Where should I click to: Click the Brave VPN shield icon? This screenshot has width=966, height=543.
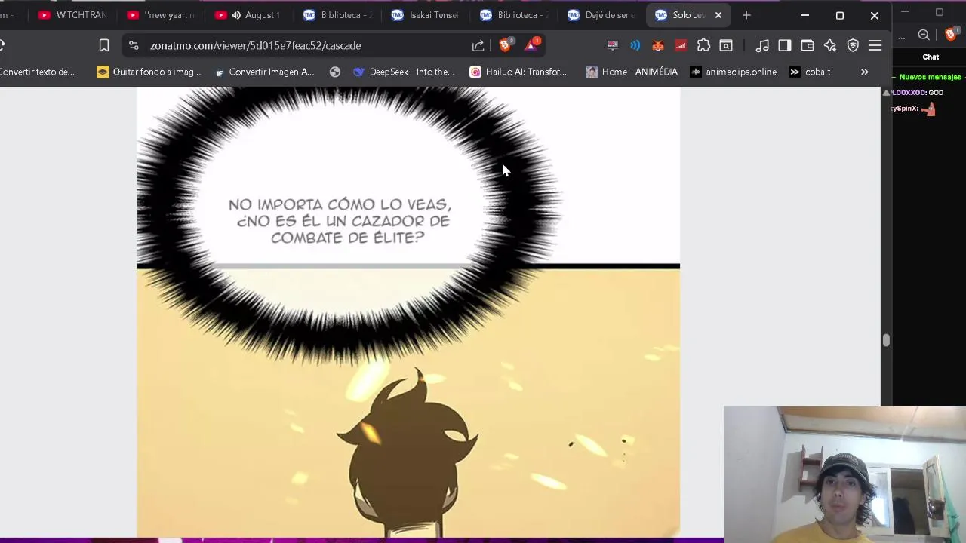[x=853, y=45]
